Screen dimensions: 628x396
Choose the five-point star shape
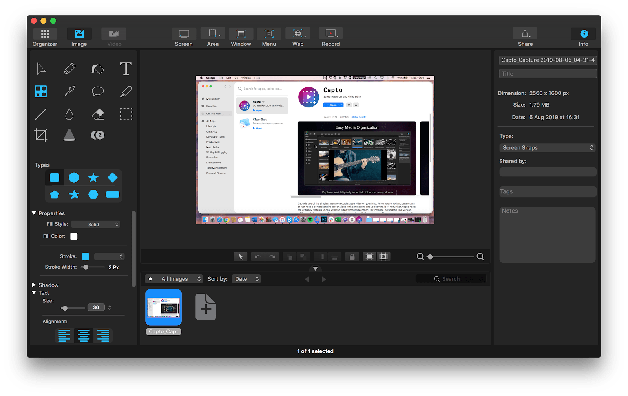pos(93,178)
